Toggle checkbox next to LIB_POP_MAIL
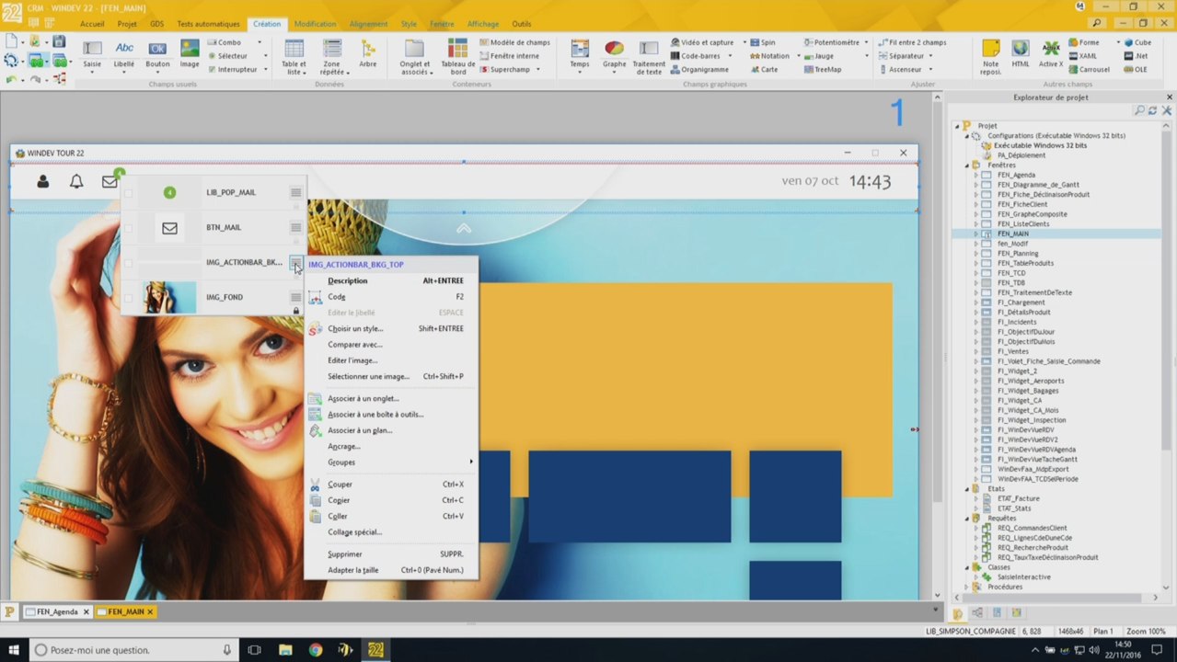 [x=128, y=193]
